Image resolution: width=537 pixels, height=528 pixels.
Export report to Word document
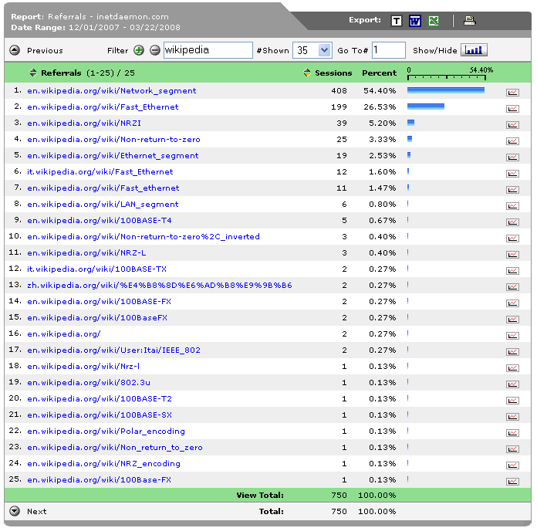pos(415,21)
